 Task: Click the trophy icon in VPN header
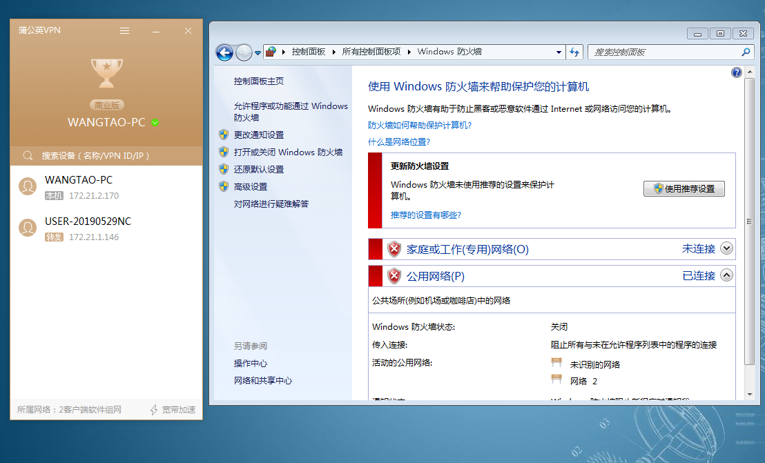106,73
